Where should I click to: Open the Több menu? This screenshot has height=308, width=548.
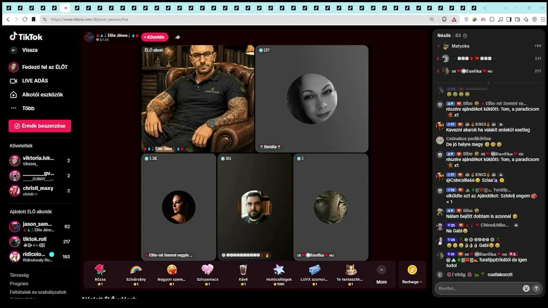click(x=22, y=108)
